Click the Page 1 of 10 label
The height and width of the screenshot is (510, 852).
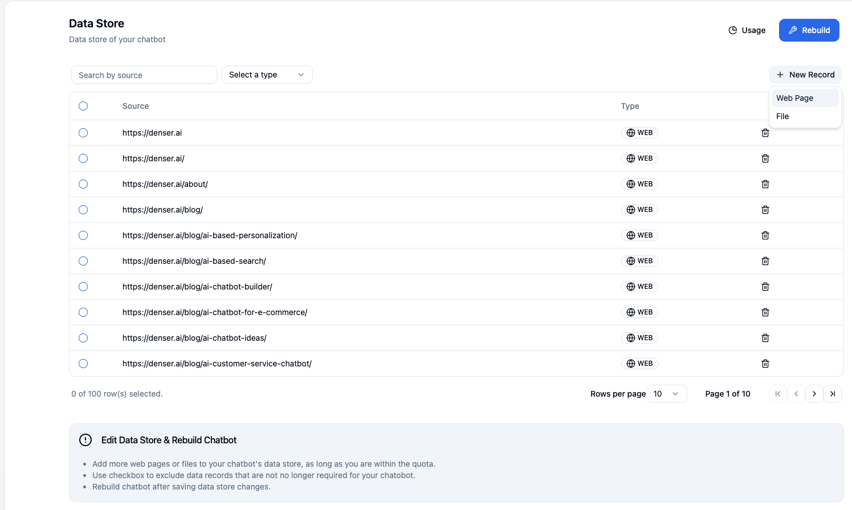(728, 394)
